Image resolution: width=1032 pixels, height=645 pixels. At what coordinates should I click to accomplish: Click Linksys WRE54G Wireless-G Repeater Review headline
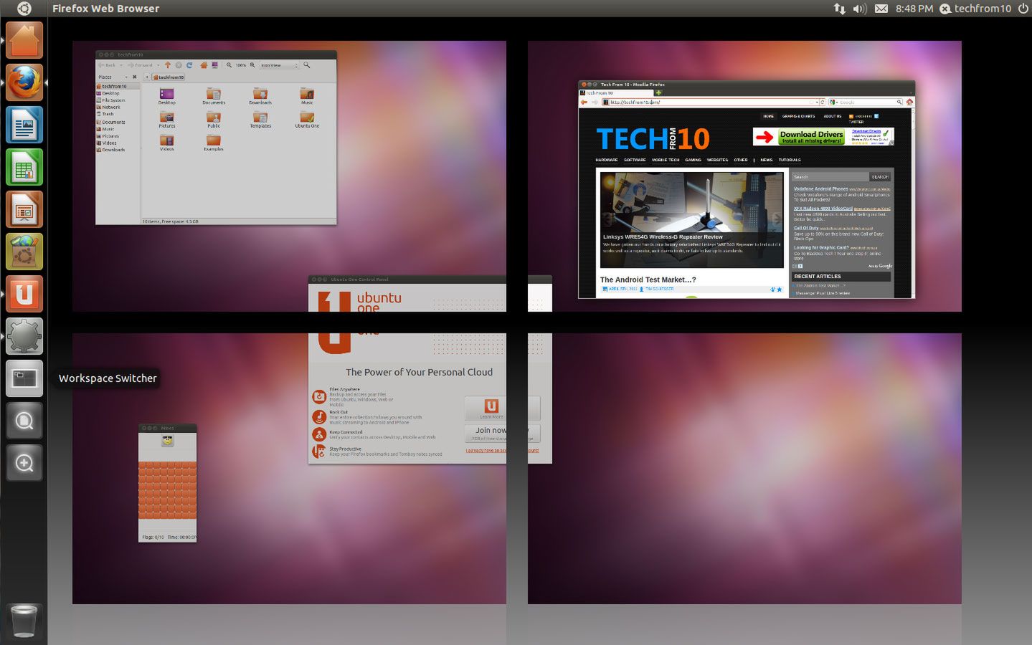663,236
